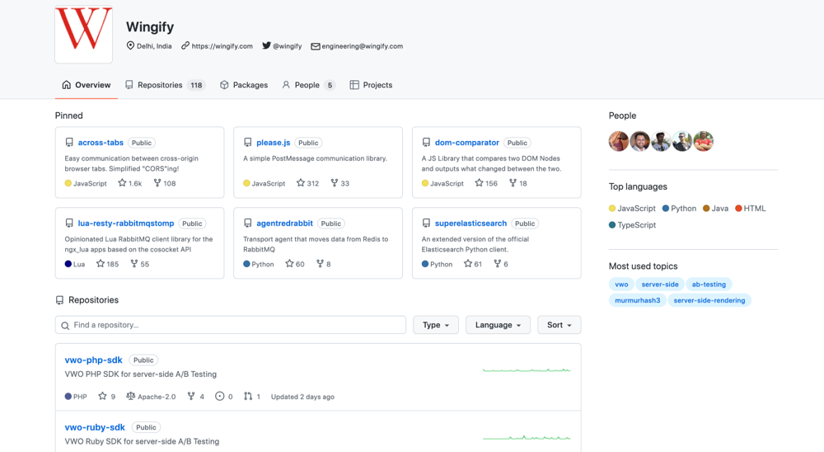
Task: Click the Wingify W logo avatar
Action: point(83,34)
